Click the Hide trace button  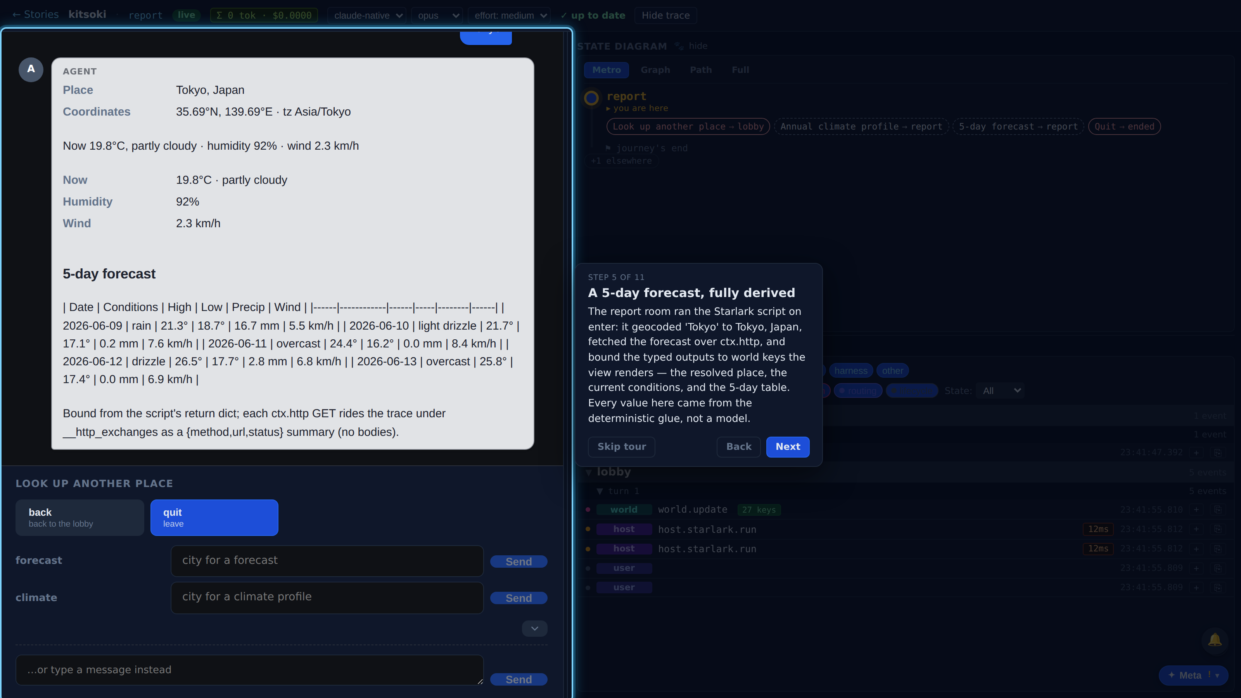665,16
